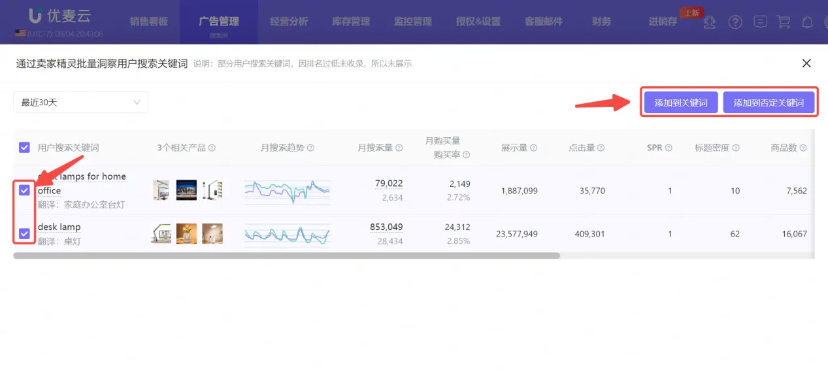
Task: Click the 1,887,099 impressions value
Action: (x=520, y=191)
